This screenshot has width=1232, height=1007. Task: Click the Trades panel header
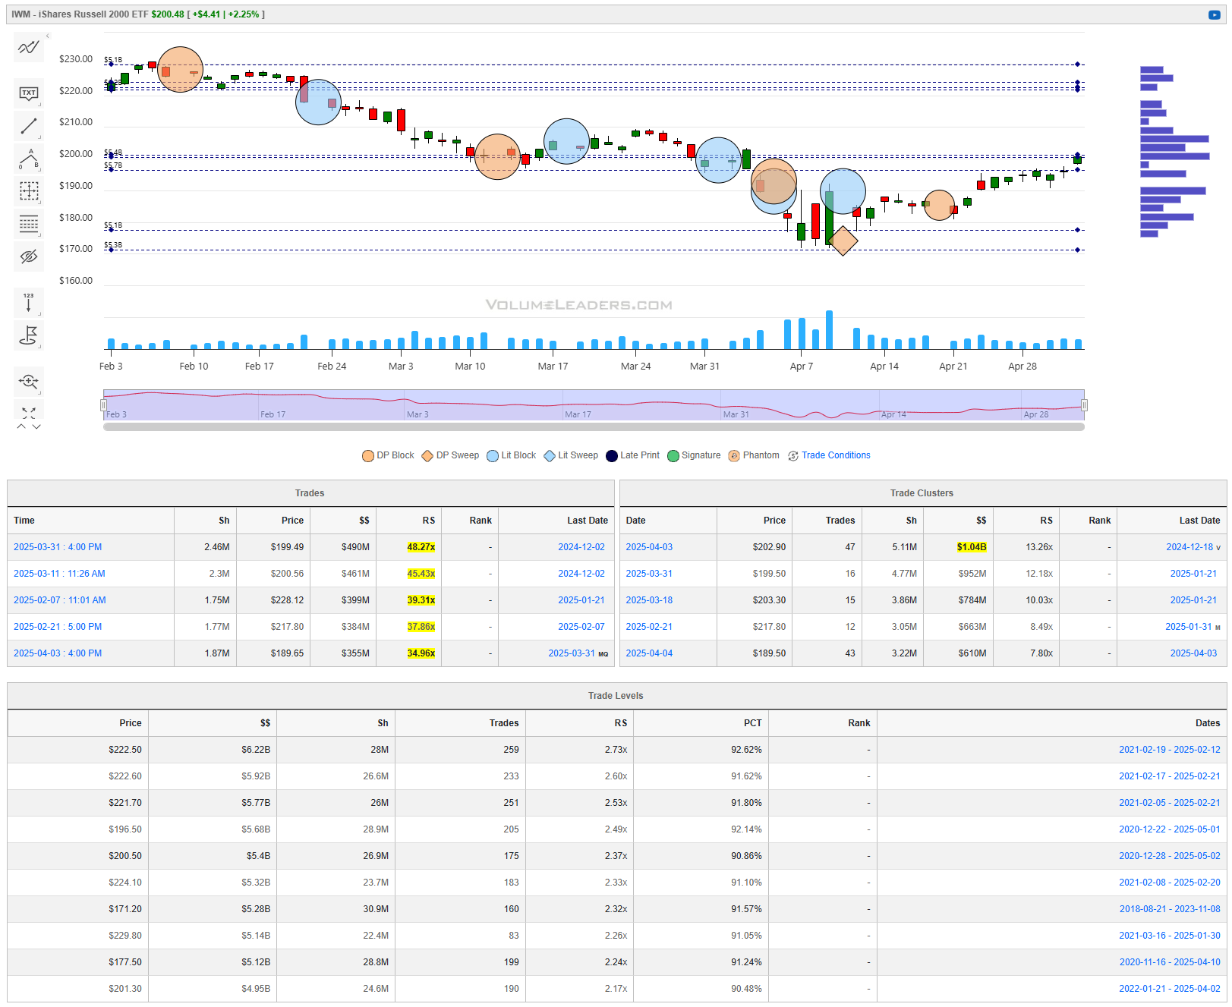click(x=310, y=493)
